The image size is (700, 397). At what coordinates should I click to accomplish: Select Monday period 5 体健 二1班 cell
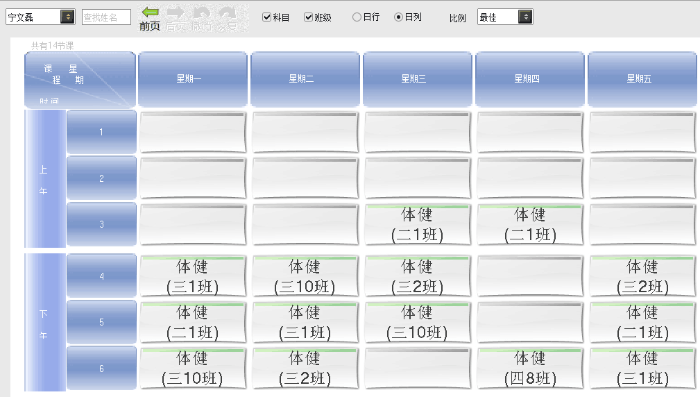193,323
